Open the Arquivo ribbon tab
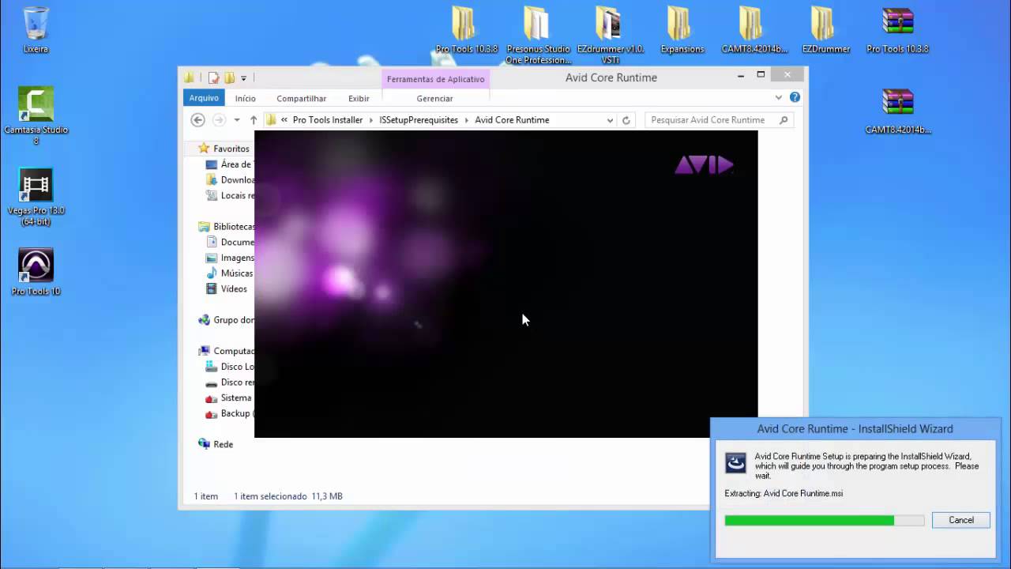 tap(204, 98)
